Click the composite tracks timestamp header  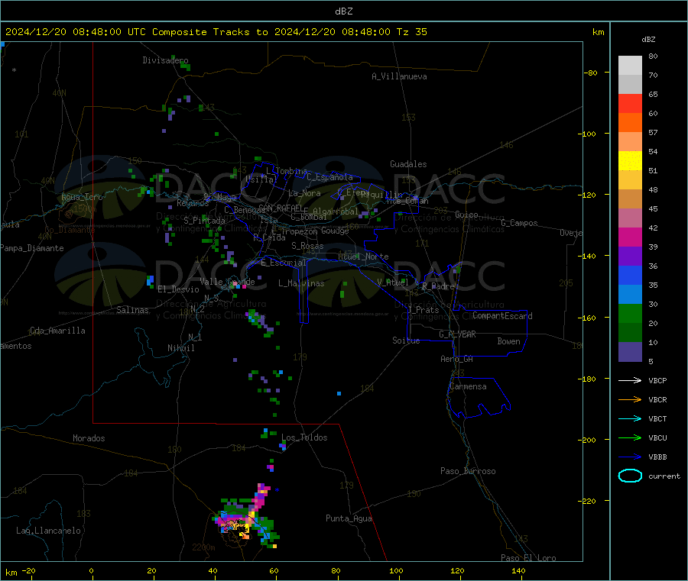click(216, 32)
